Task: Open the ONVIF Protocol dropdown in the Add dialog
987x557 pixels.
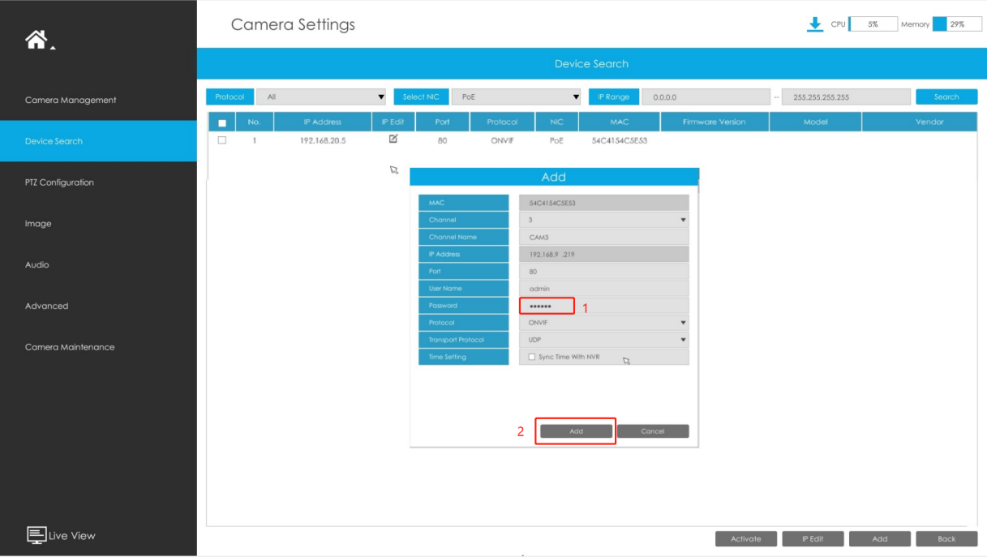Action: 603,323
